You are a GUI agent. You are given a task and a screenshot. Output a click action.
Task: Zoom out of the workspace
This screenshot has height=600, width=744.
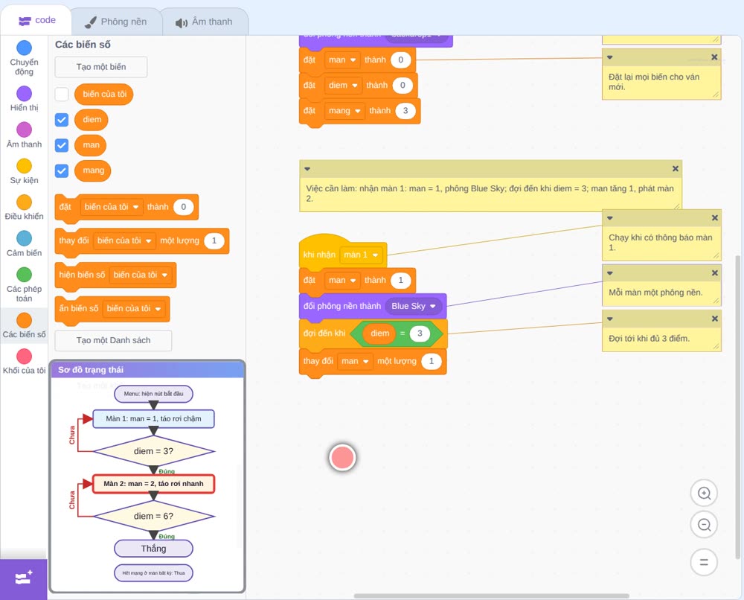[x=704, y=525]
